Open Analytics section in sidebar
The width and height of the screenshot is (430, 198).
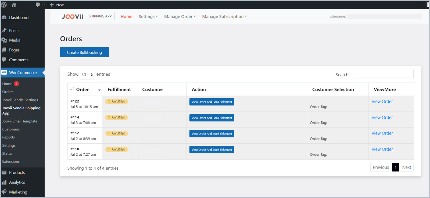[17, 182]
